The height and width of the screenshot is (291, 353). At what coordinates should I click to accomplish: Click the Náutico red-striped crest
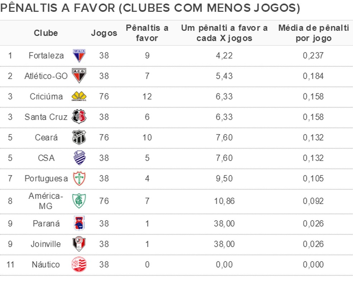tap(79, 264)
